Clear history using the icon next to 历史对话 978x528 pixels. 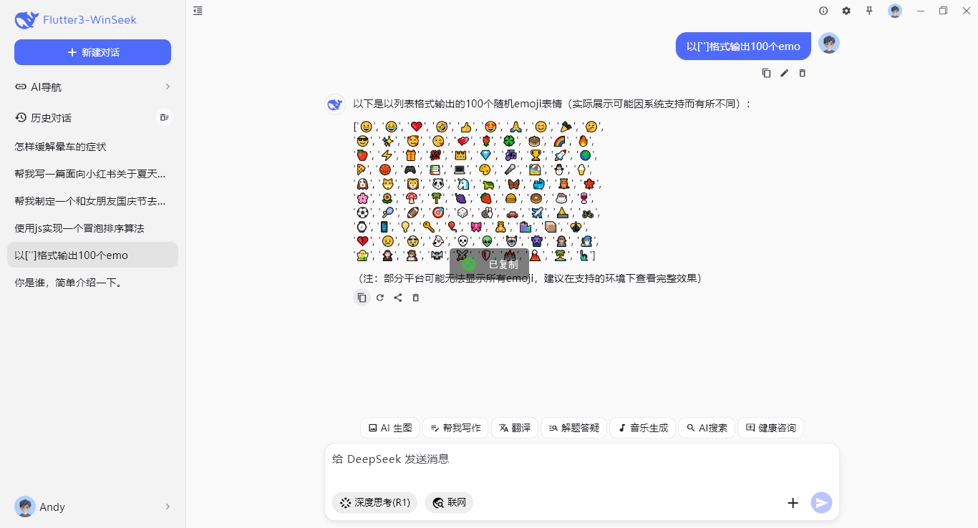[164, 117]
